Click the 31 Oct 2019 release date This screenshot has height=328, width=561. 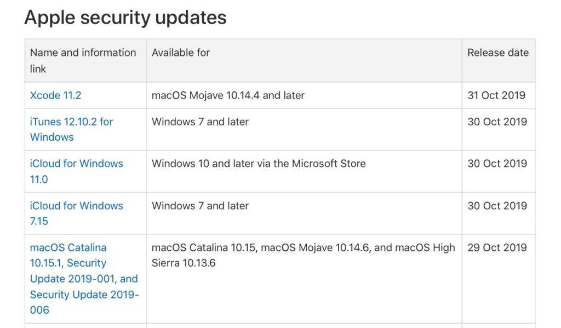496,95
